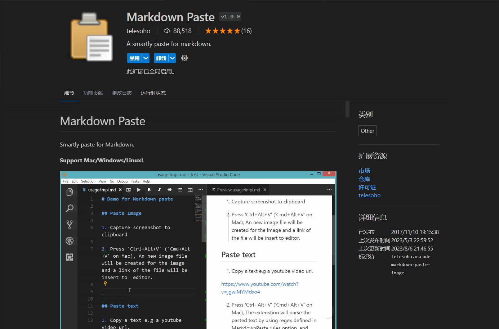Close the usage4mpi.md editor tab
This screenshot has height=329, width=499.
click(120, 189)
